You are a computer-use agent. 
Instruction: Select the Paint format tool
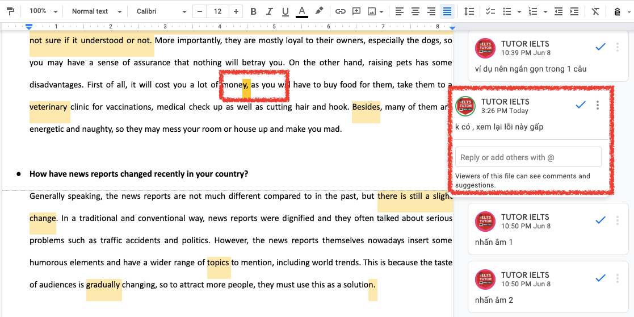[11, 11]
